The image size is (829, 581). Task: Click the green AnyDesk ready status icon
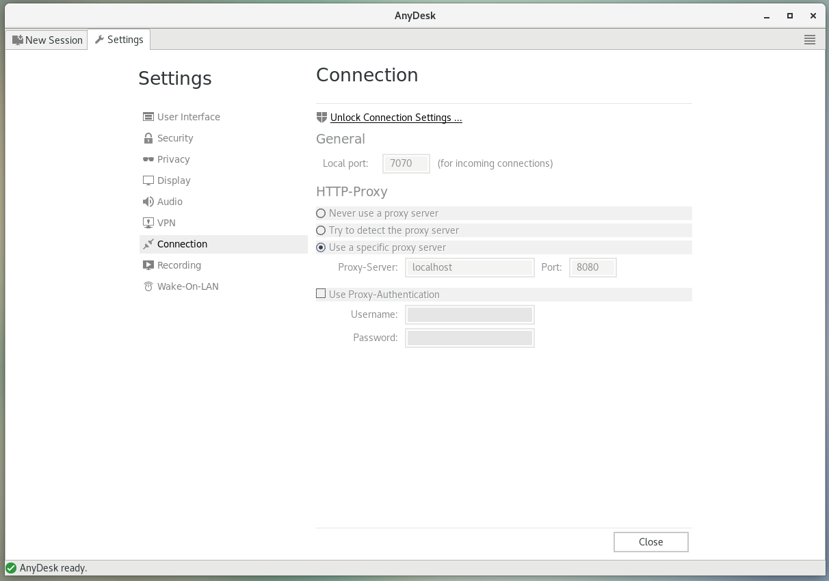(x=10, y=568)
